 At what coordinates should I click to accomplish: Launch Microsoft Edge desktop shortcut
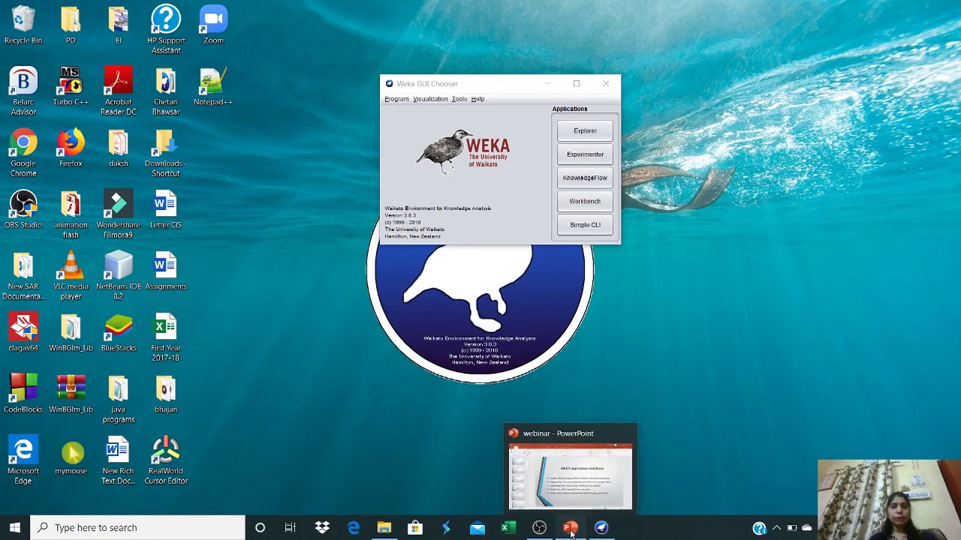point(23,460)
